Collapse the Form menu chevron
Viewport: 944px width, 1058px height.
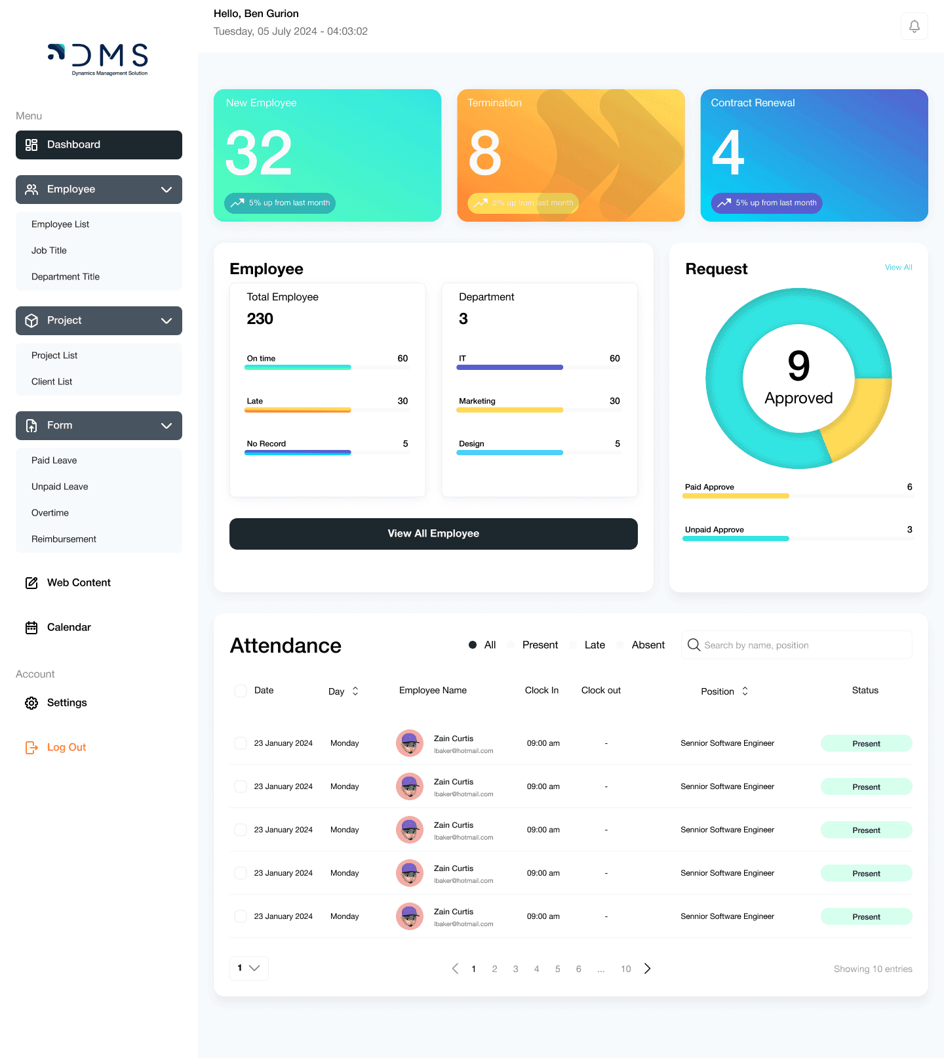(167, 426)
